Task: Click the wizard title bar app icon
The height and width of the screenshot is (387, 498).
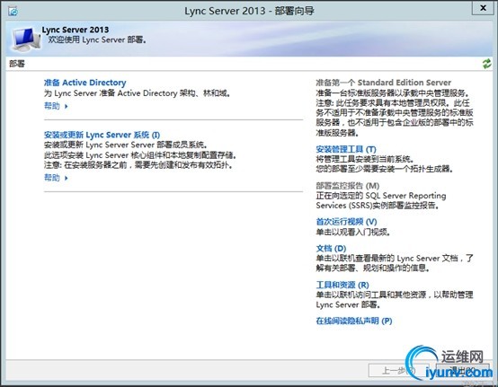Action: tap(13, 12)
